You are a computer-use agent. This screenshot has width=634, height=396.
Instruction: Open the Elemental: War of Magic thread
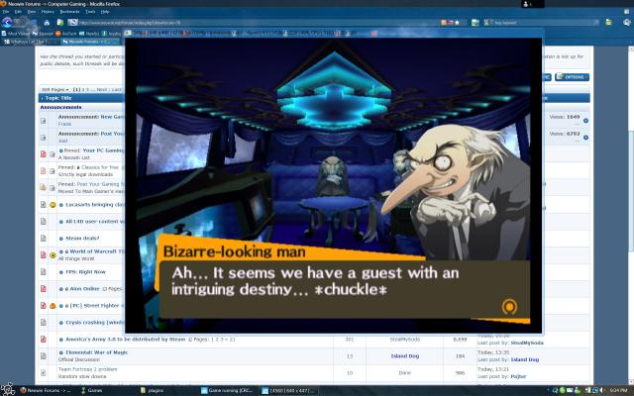coord(97,352)
